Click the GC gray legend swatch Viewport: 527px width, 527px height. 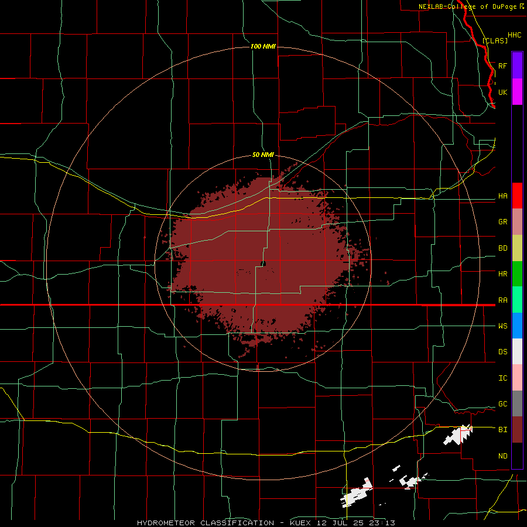click(x=517, y=403)
